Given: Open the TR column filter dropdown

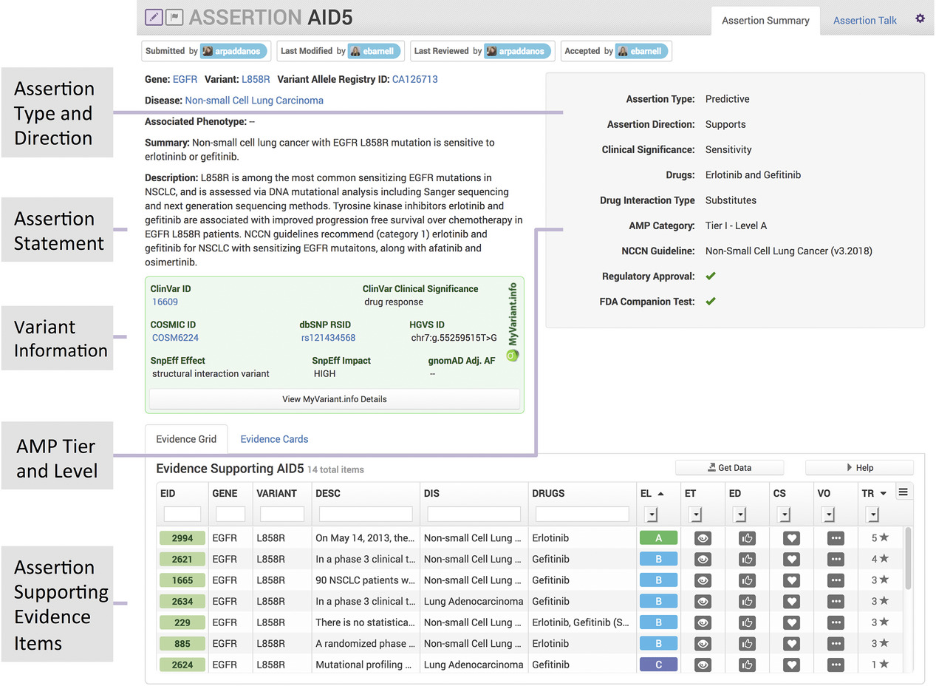Looking at the screenshot, I should (x=873, y=514).
